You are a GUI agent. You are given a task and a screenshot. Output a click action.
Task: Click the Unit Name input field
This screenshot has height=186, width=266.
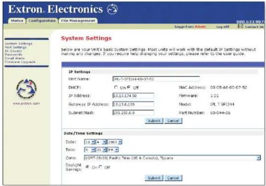pos(156,79)
